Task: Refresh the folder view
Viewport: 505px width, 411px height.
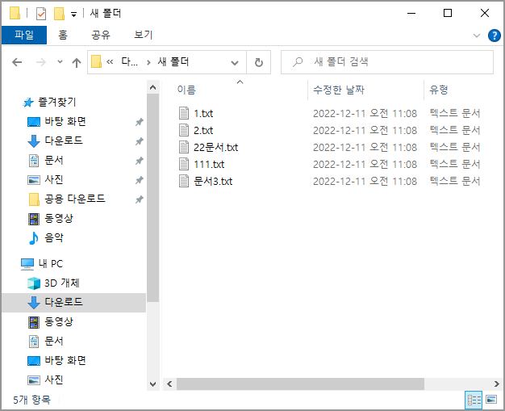Action: [259, 62]
